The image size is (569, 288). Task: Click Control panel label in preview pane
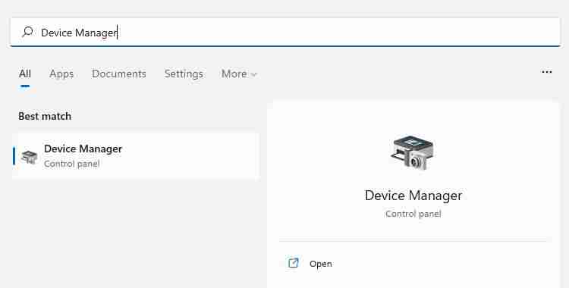coord(413,214)
